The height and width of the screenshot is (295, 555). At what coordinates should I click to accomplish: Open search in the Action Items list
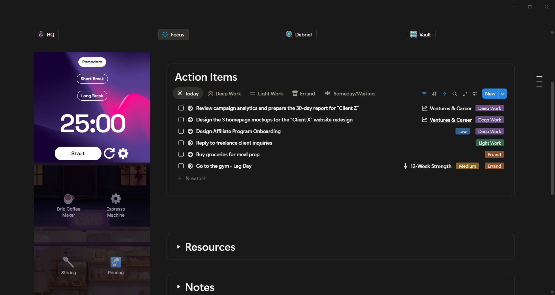[x=454, y=94]
